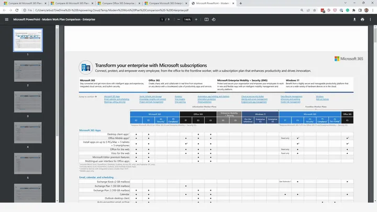This screenshot has height=212, width=377.
Task: Open the Pocket extension icon
Action: click(335, 10)
